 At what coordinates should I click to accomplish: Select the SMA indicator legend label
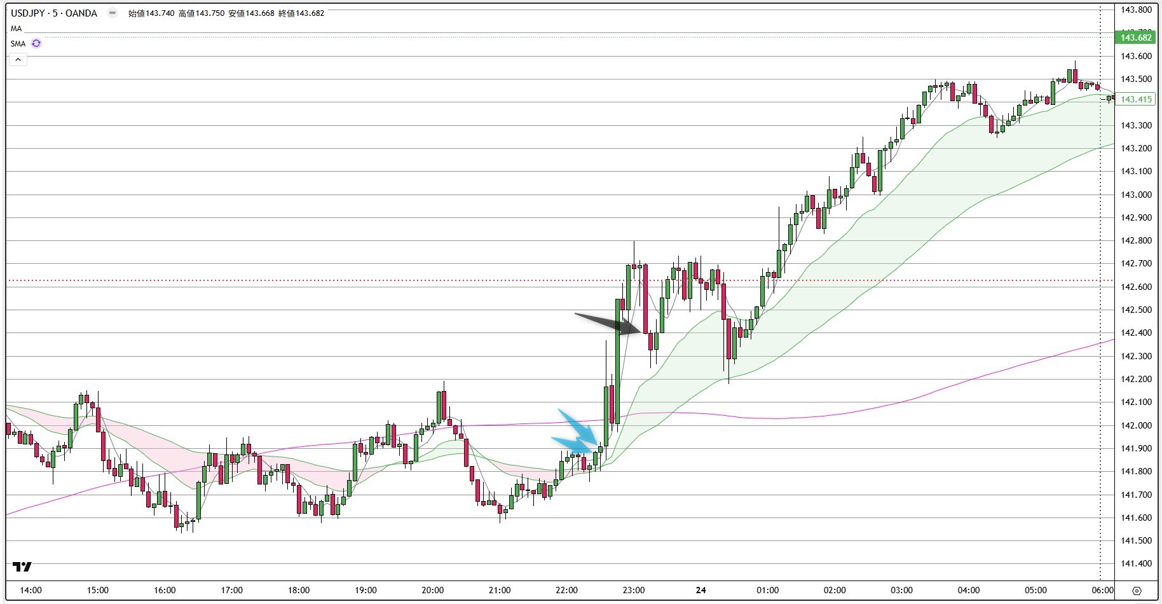[18, 43]
